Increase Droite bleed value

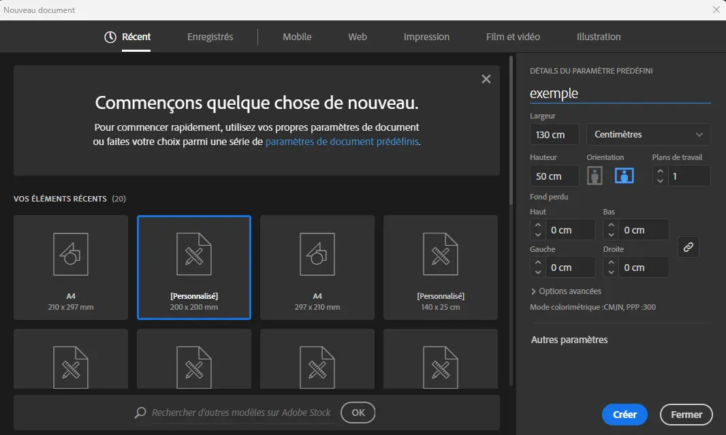click(x=611, y=262)
